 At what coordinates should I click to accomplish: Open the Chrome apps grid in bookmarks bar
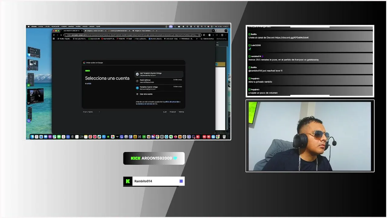tap(54, 39)
